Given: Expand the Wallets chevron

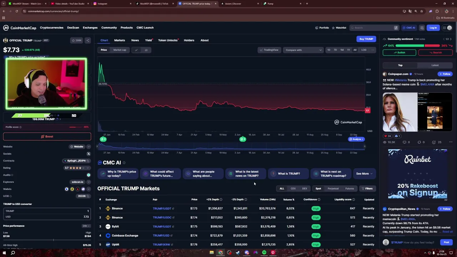Looking at the screenshot, I should (x=89, y=189).
